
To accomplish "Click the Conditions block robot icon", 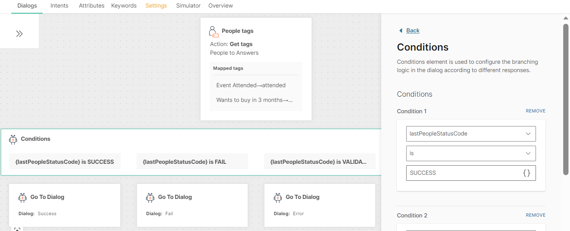I will coord(13,139).
